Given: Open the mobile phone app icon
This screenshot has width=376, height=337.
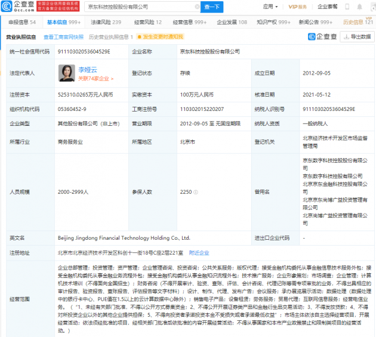Looking at the screenshot, I should tap(347, 7).
